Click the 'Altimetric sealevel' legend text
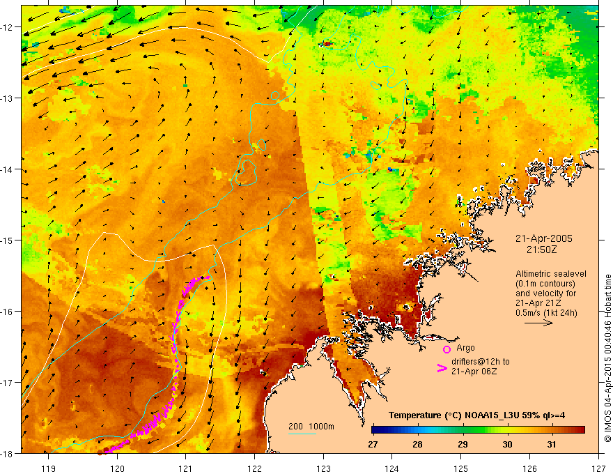This screenshot has height=474, width=613. point(551,274)
